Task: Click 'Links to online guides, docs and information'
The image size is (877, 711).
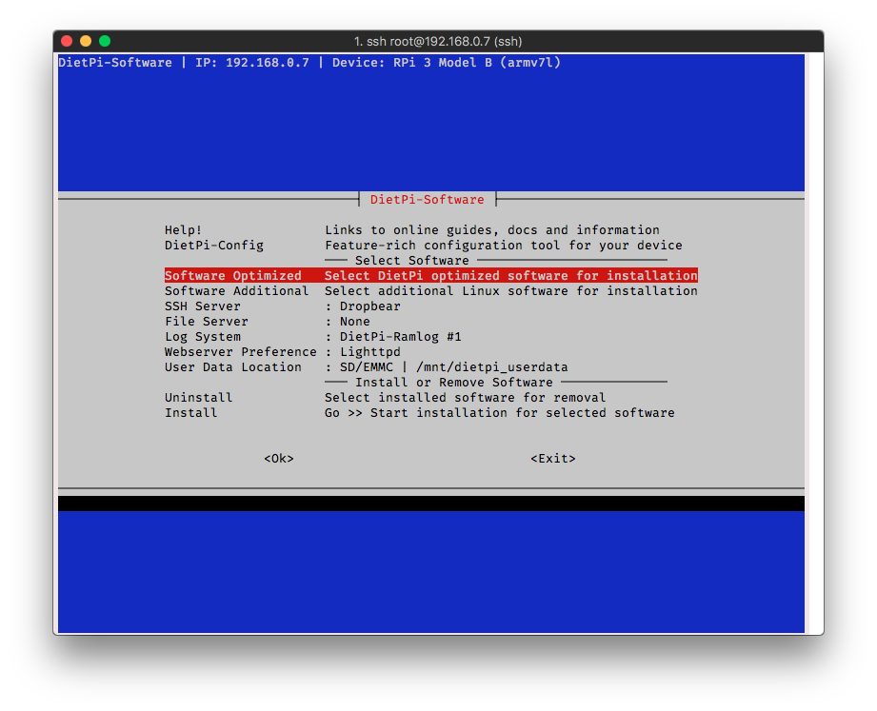Action: tap(492, 229)
